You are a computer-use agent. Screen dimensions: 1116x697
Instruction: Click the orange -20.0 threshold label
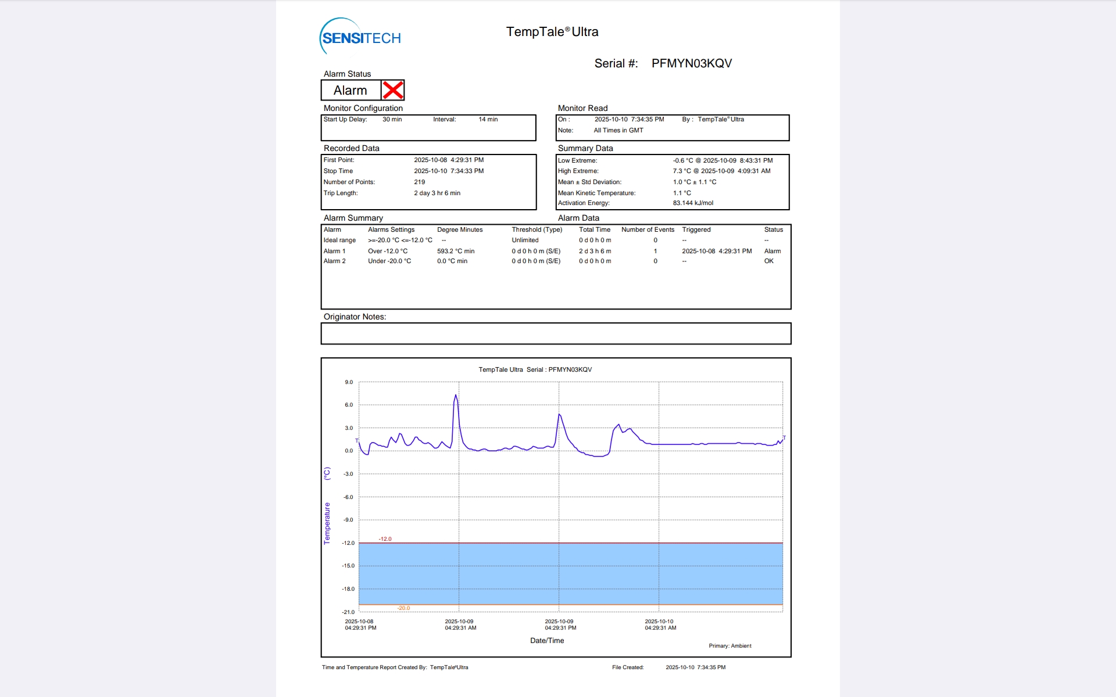(x=403, y=608)
